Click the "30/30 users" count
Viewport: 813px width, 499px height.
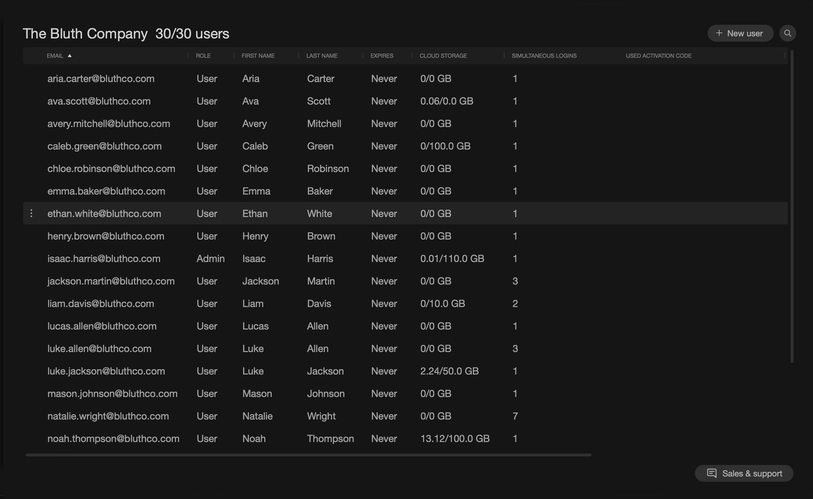pyautogui.click(x=192, y=33)
